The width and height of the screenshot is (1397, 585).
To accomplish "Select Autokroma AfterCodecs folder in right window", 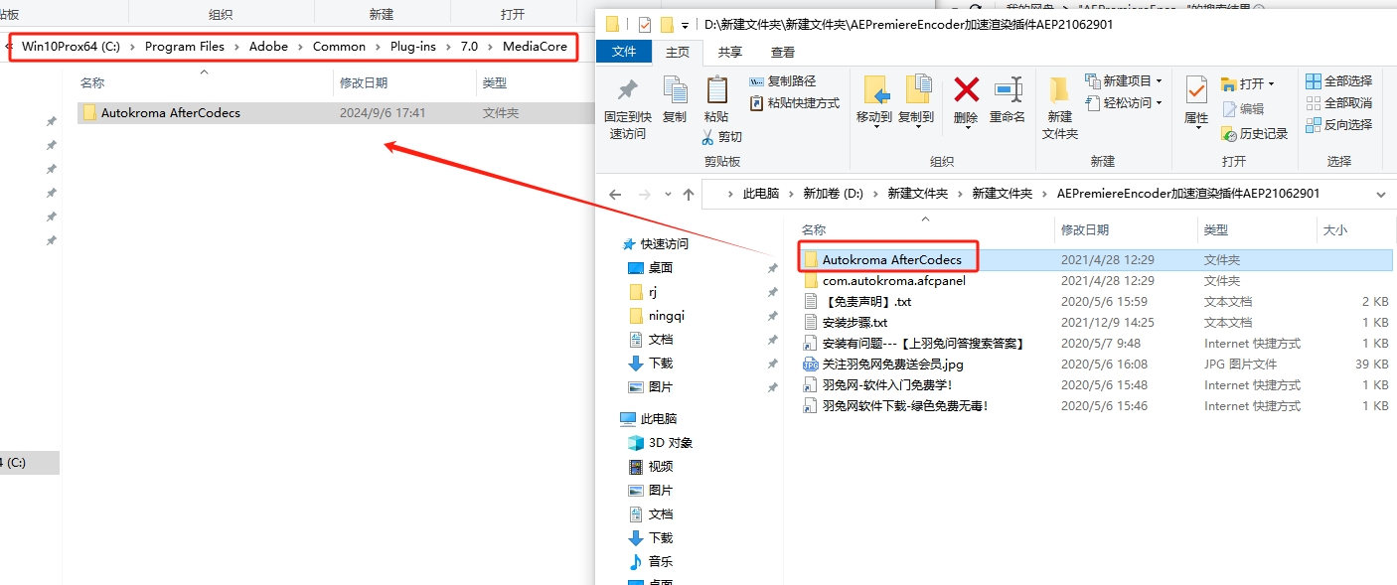I will (1097, 259).
